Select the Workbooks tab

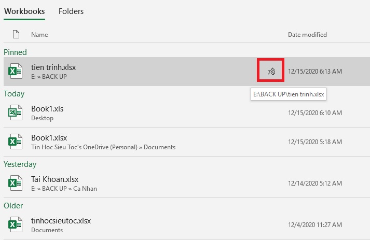tap(24, 11)
